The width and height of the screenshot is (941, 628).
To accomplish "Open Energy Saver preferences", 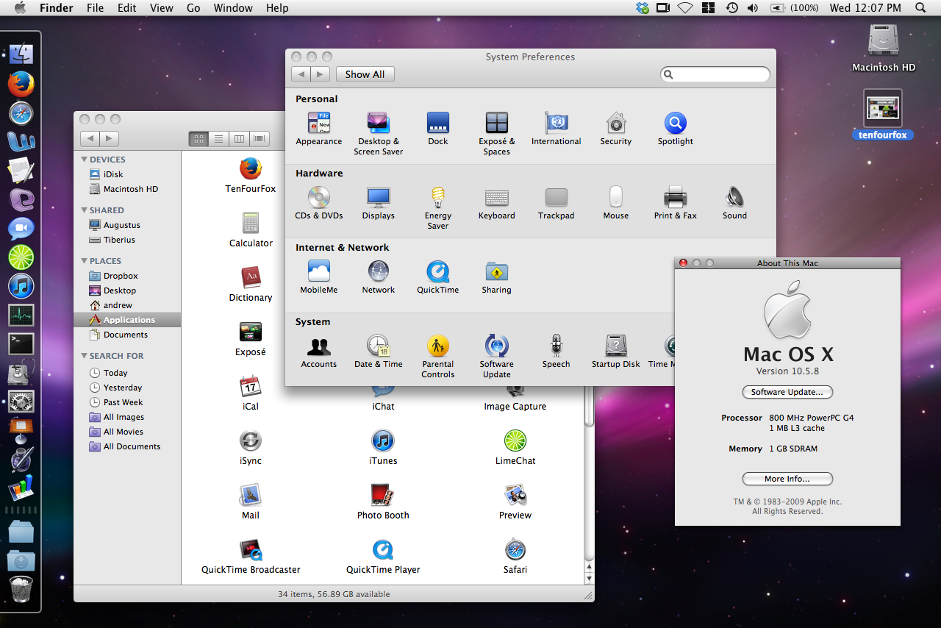I will tap(437, 197).
